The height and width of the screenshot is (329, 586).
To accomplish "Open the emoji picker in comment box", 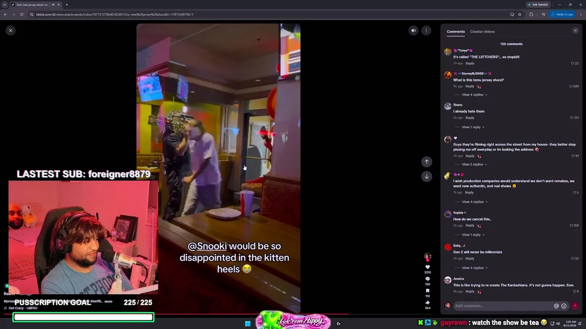I will coord(564,306).
